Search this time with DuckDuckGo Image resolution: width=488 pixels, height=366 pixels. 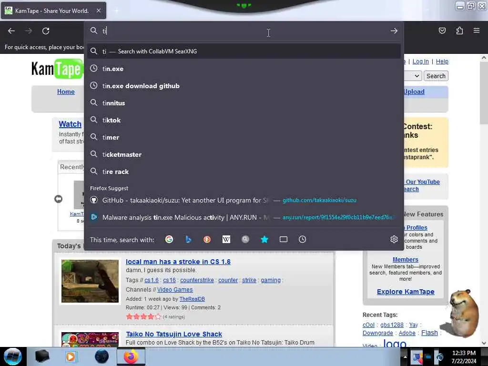207,239
